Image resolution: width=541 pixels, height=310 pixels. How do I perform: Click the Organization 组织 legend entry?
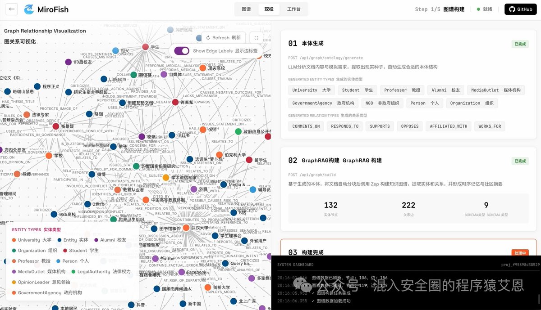click(x=35, y=251)
